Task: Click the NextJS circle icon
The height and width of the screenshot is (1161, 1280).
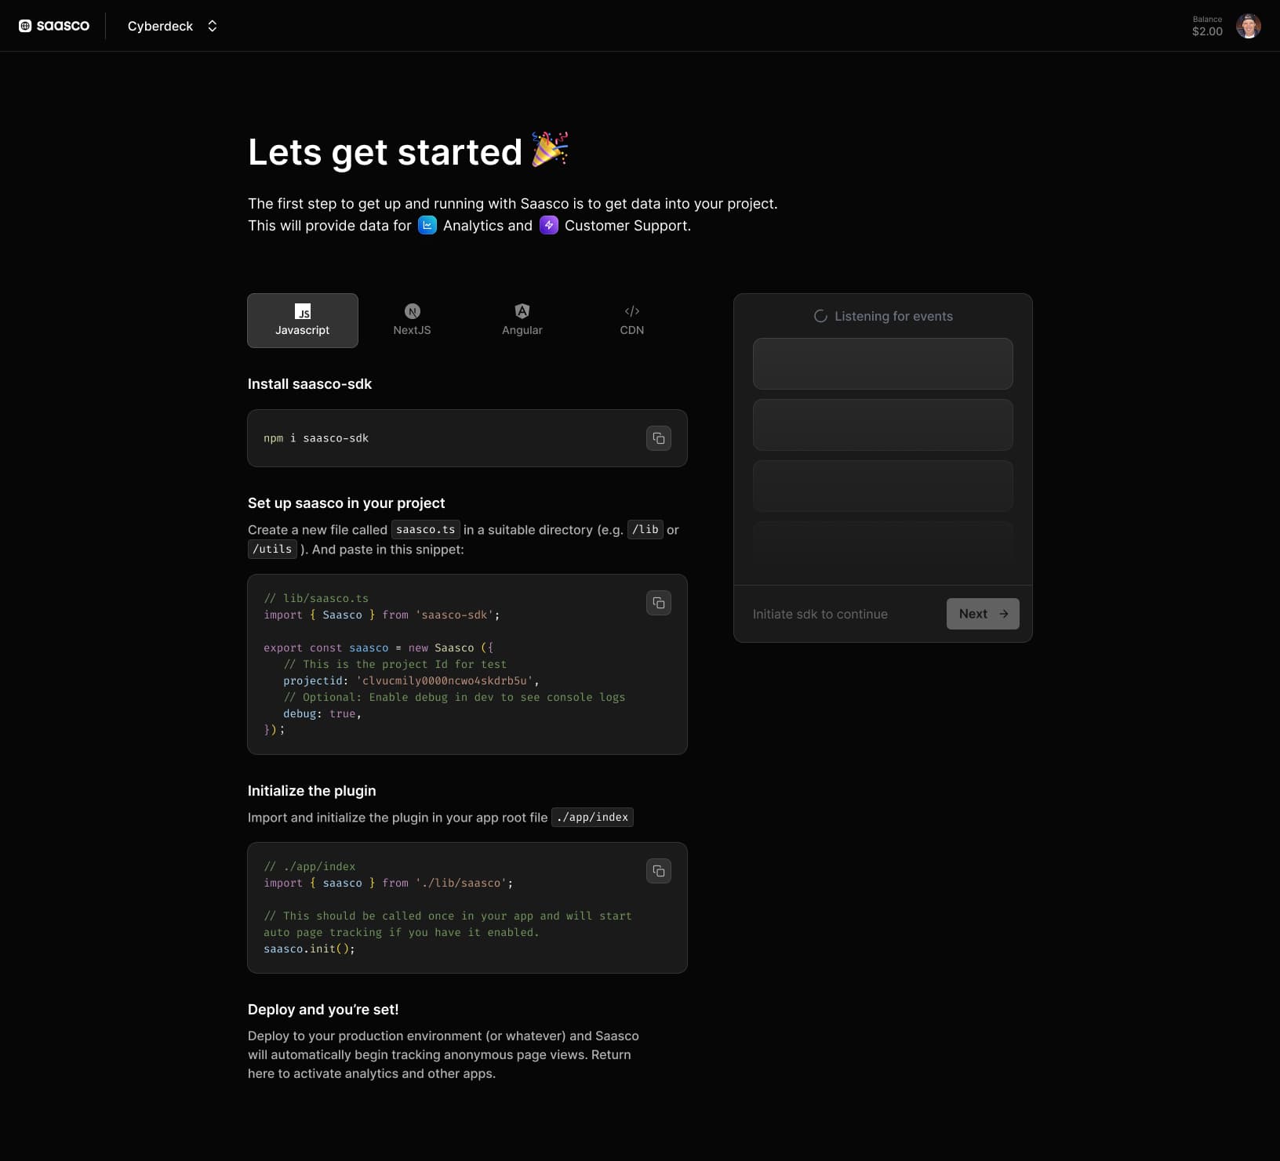Action: point(413,311)
